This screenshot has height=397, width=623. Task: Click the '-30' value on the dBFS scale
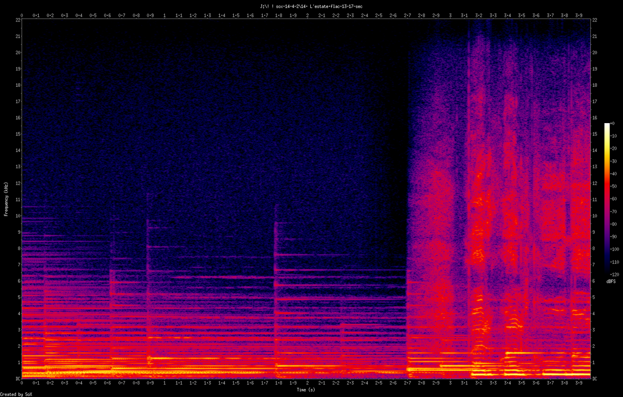click(613, 161)
